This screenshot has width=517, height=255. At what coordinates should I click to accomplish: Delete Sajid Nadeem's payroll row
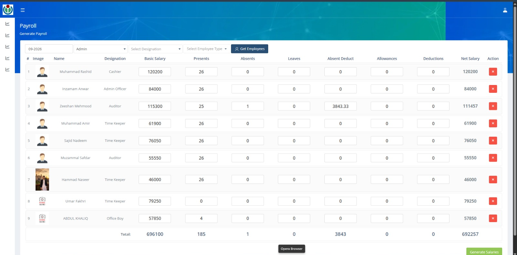[493, 141]
